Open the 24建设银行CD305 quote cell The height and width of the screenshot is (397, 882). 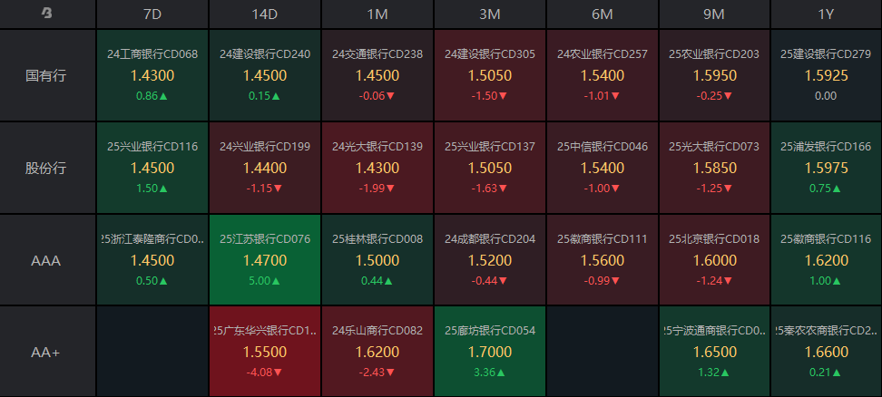coord(490,75)
